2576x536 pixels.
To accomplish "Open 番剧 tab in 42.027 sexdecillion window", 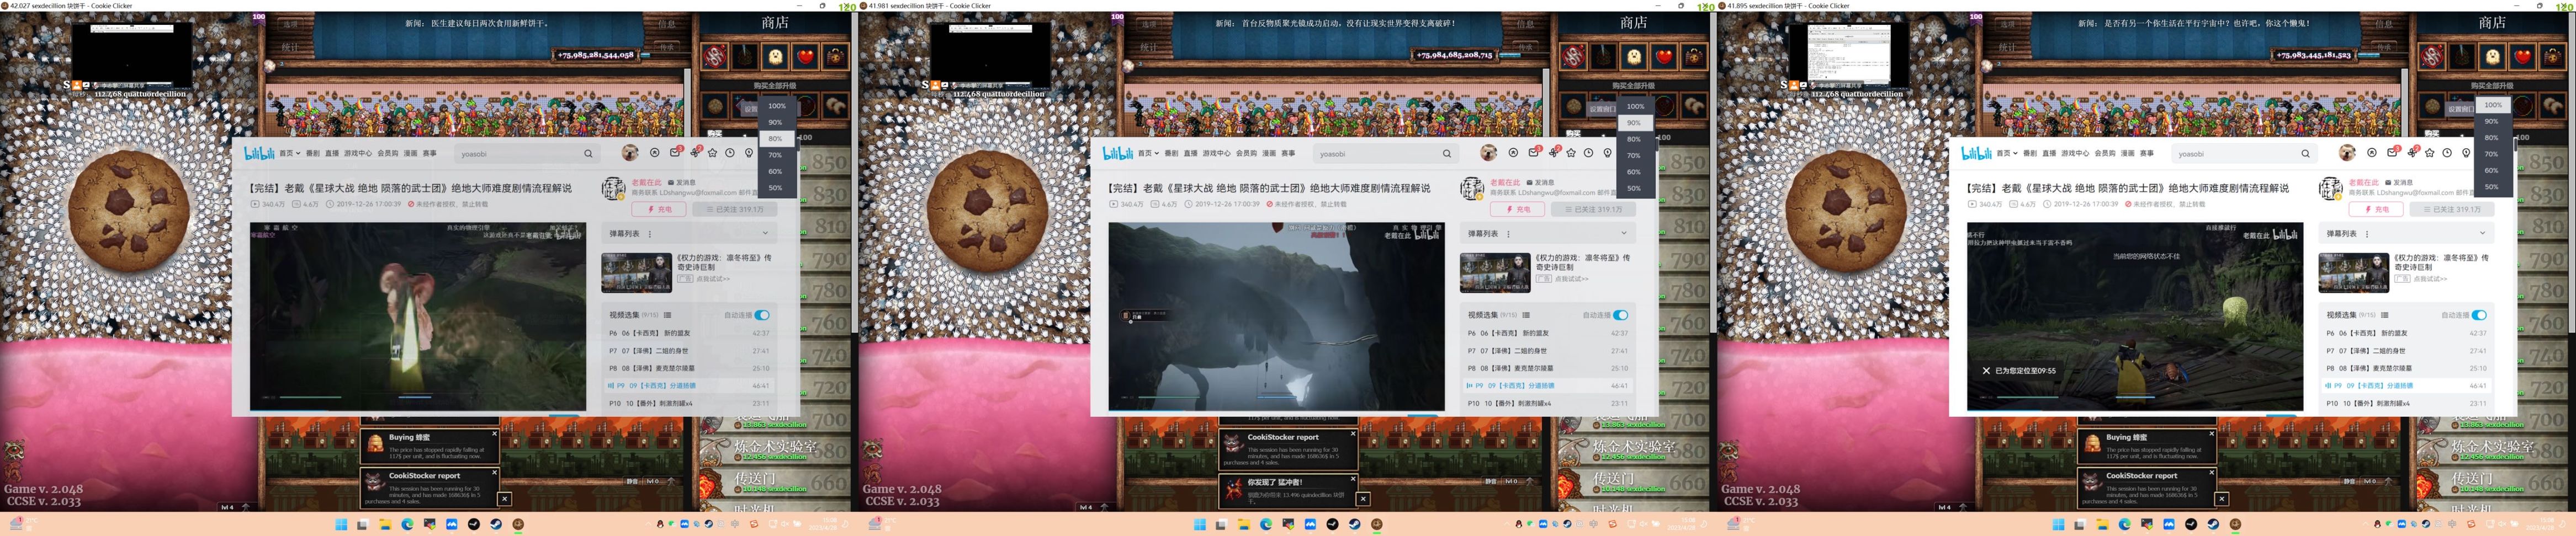I will click(313, 154).
